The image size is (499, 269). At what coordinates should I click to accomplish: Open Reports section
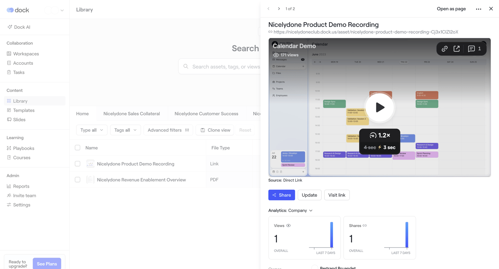click(18, 186)
